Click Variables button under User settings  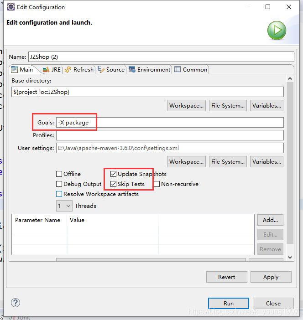[266, 162]
